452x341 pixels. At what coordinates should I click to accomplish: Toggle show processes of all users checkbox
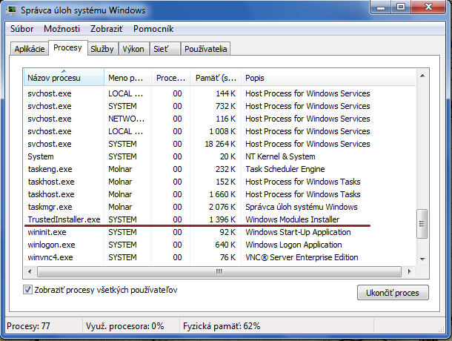click(x=28, y=290)
